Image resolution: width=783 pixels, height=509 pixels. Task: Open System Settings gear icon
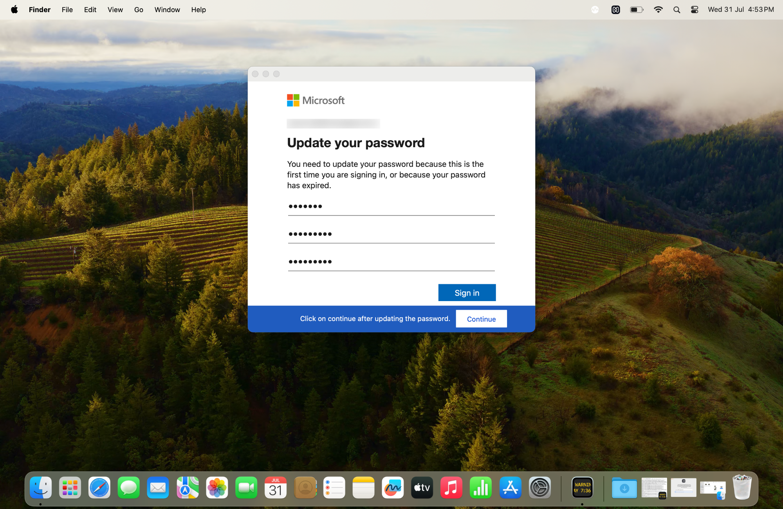[539, 487]
